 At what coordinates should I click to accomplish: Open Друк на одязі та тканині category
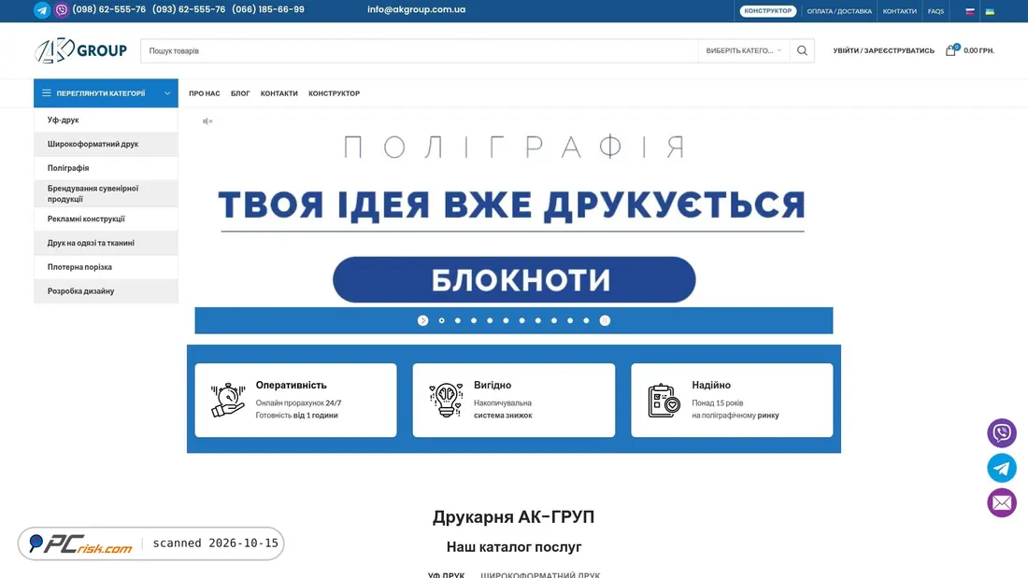coord(106,243)
